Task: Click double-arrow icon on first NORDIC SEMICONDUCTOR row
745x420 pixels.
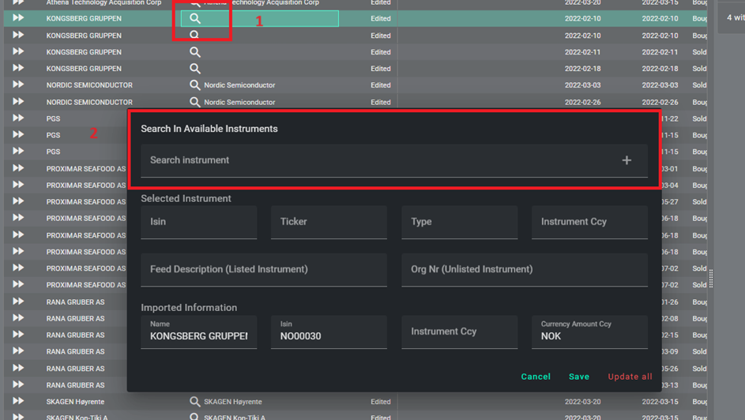Action: tap(18, 85)
